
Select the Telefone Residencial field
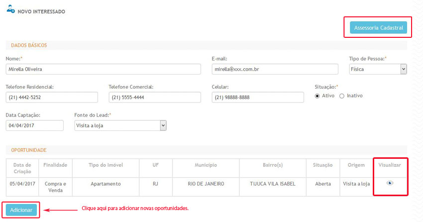(52, 98)
